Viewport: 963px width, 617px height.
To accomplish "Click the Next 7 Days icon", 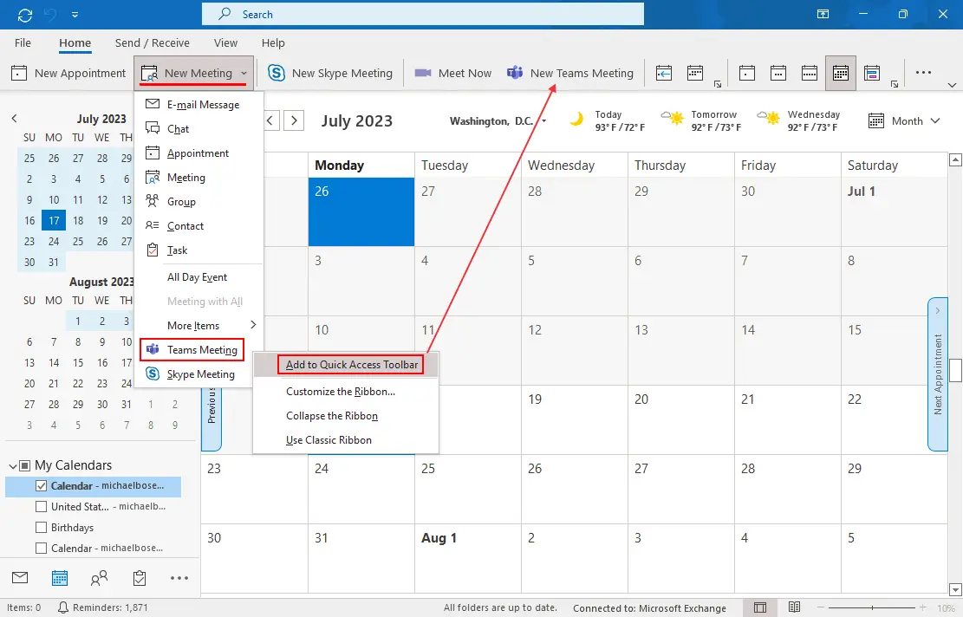I will point(695,73).
